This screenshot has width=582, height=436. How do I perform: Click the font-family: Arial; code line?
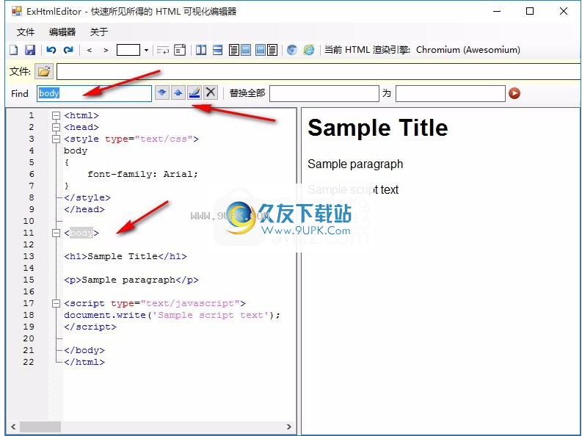tap(142, 174)
